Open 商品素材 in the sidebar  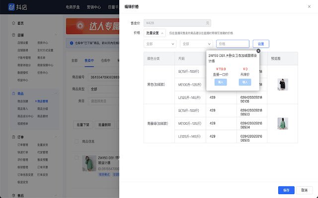pyautogui.click(x=42, y=116)
